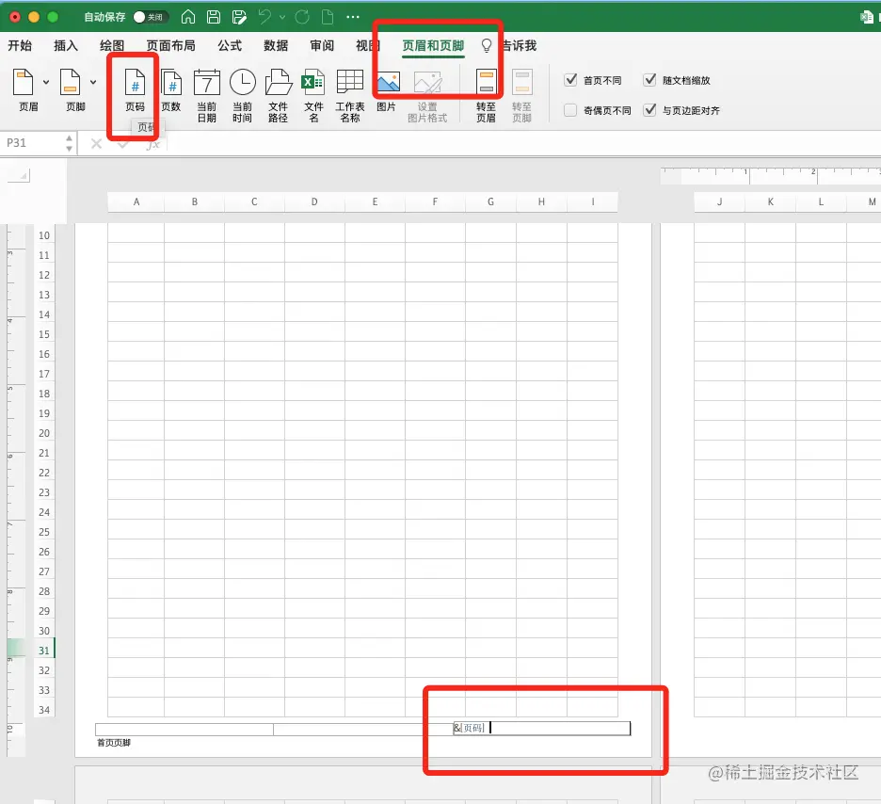Click the Name Box stepper arrows
The width and height of the screenshot is (881, 804).
(x=69, y=143)
